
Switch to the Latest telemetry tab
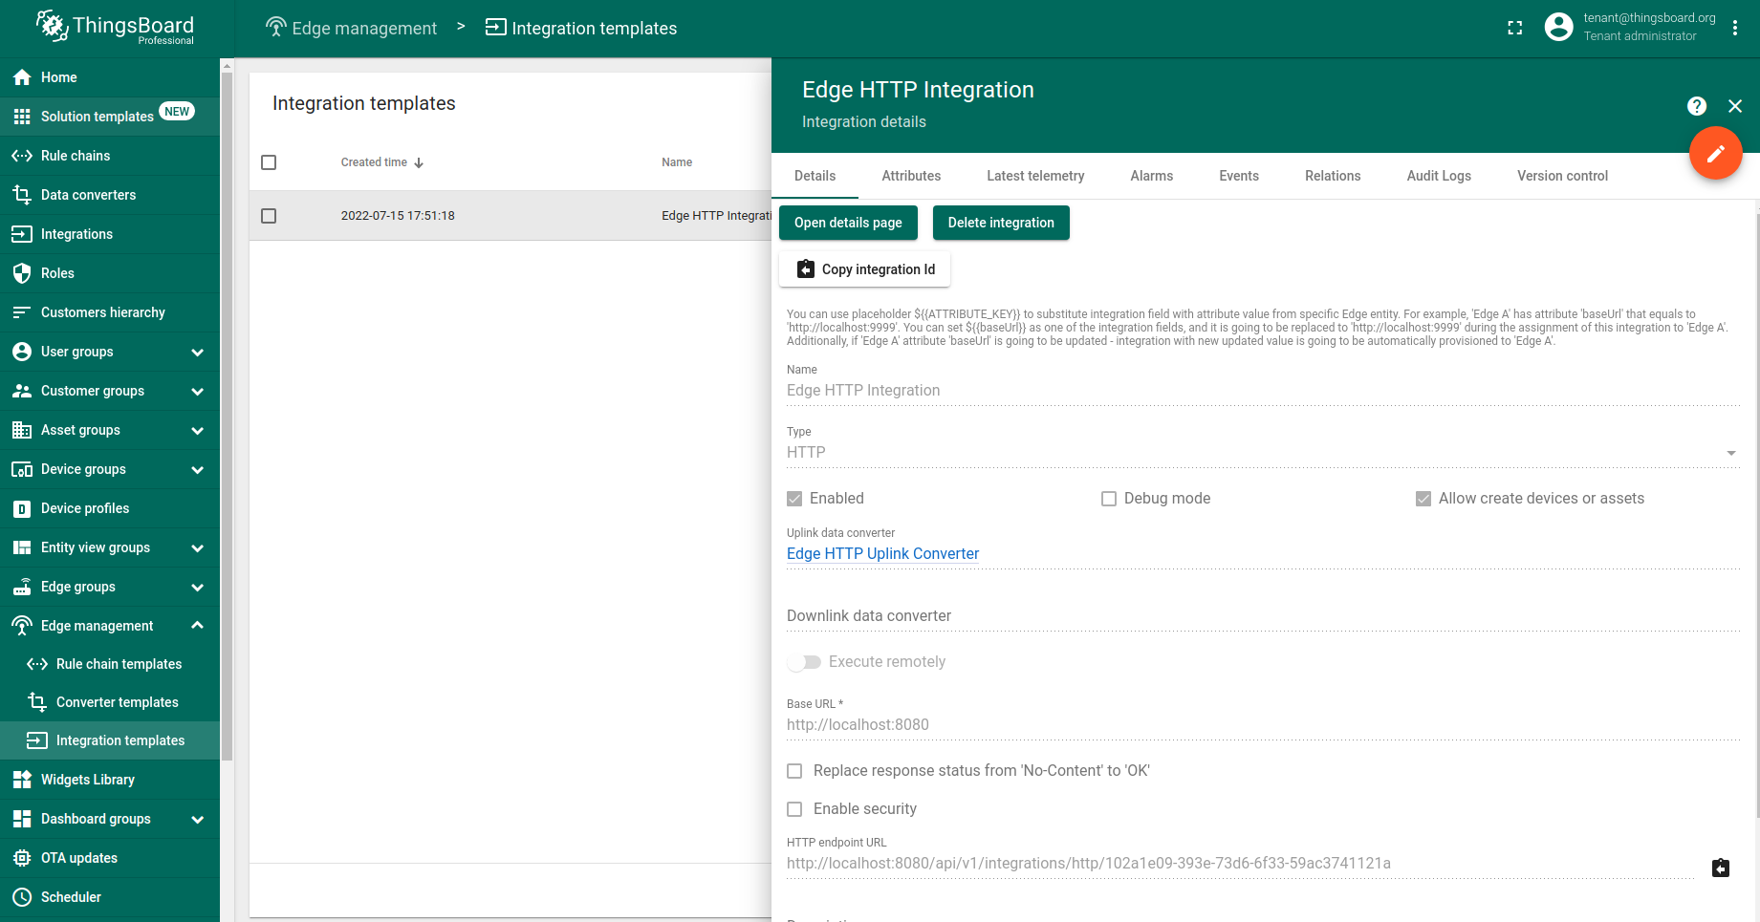pyautogui.click(x=1035, y=176)
